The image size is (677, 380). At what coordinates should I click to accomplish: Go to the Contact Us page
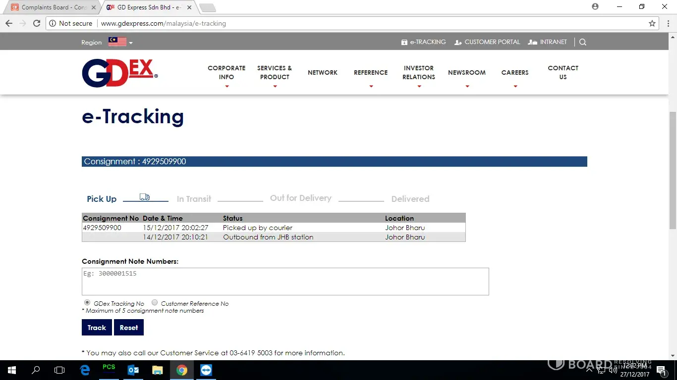click(x=563, y=72)
